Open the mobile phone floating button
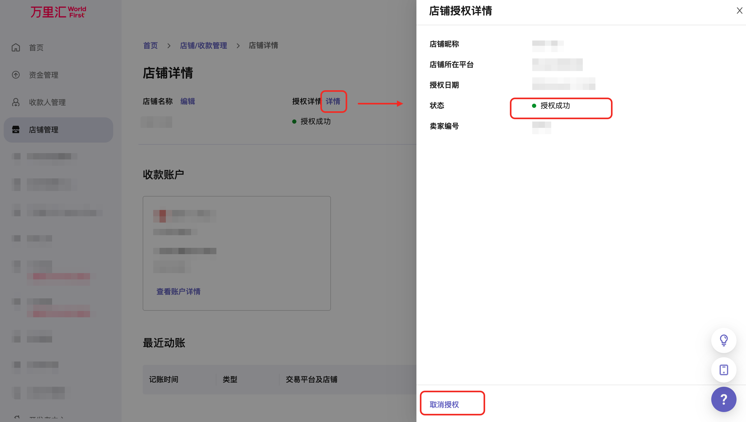 723,370
